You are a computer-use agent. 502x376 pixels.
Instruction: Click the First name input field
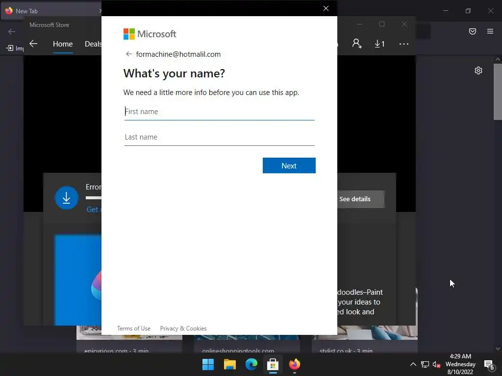click(219, 112)
